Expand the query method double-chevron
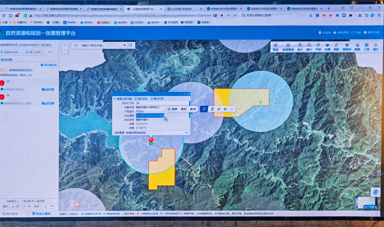This screenshot has width=384, height=227. tap(50, 52)
